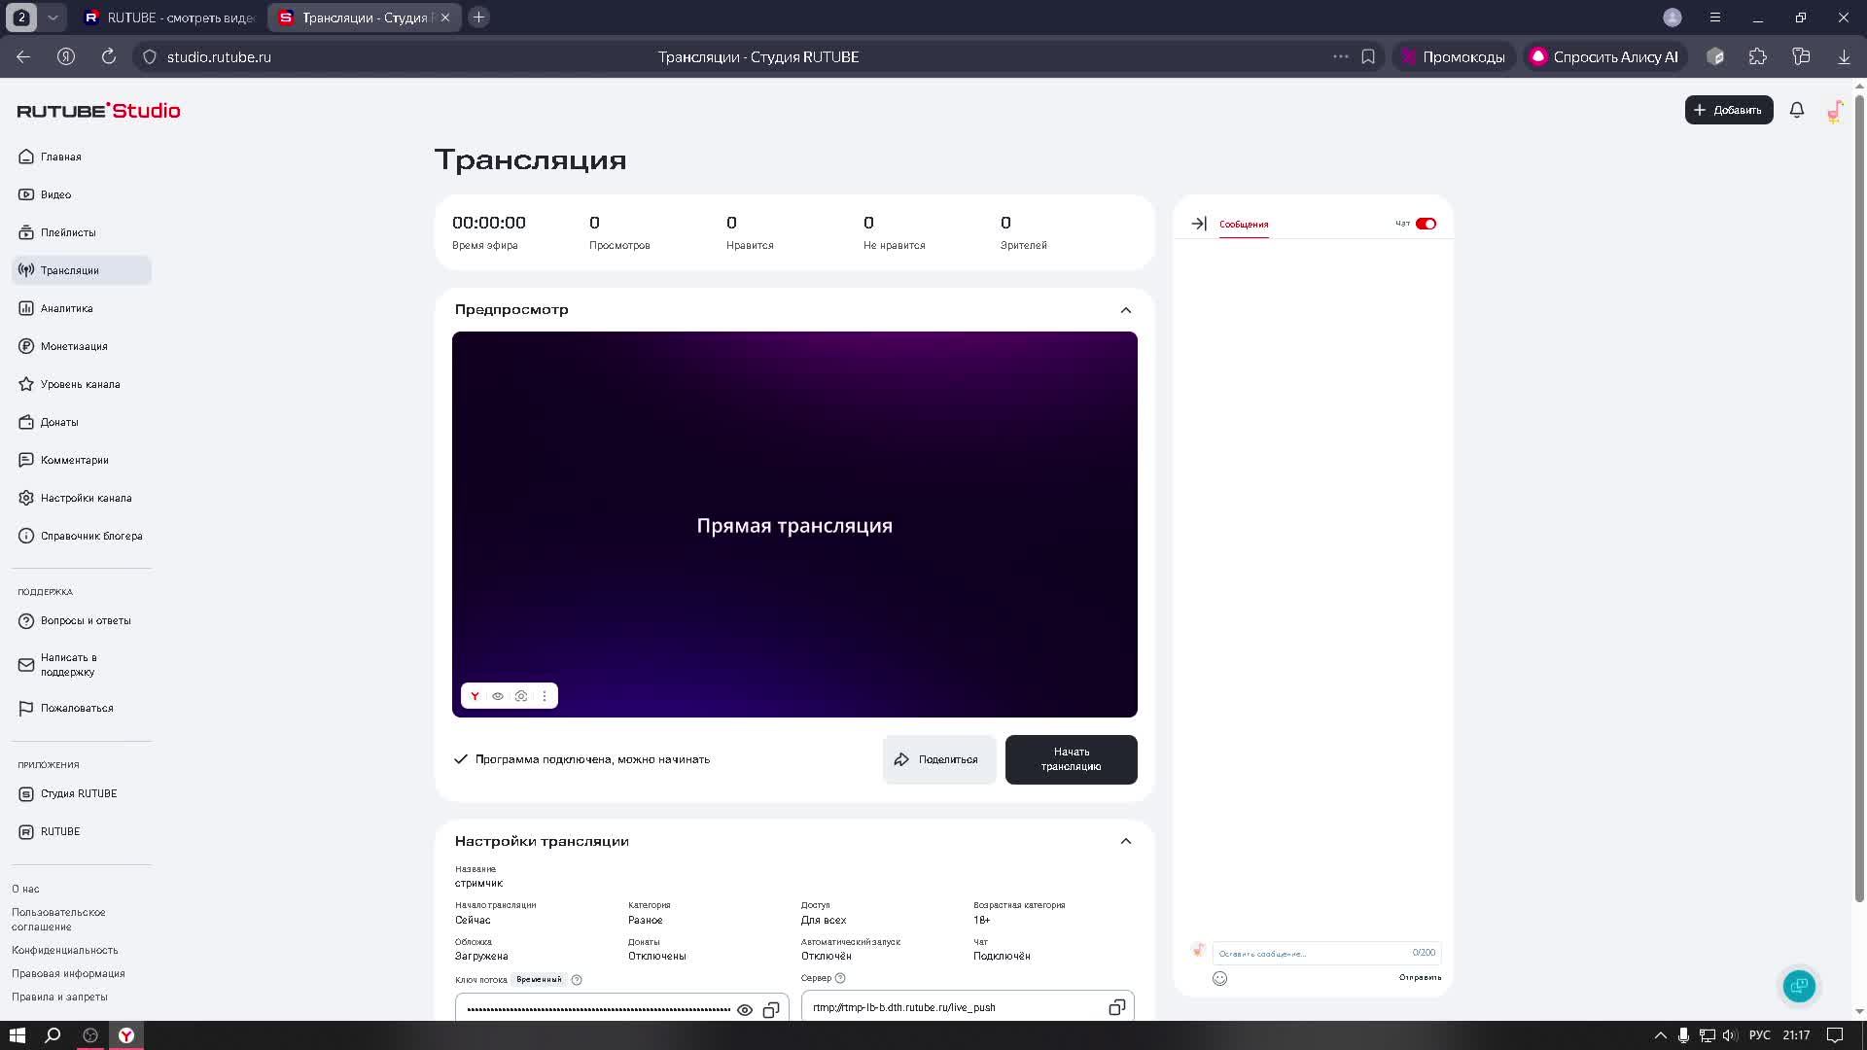Click the Поделиться button

click(x=938, y=759)
